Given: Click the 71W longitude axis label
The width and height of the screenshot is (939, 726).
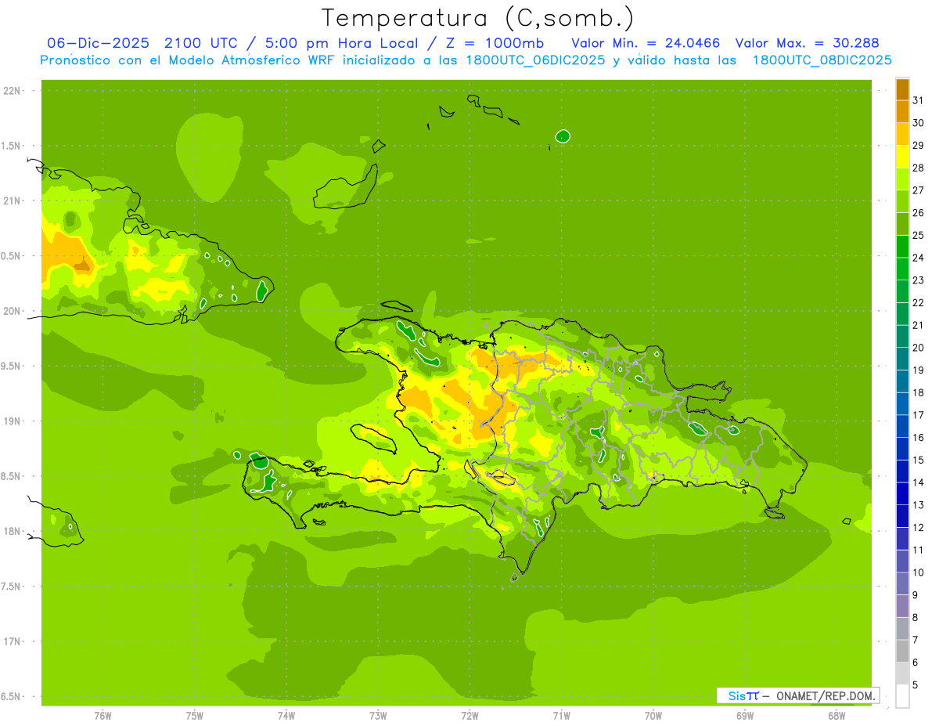Looking at the screenshot, I should [561, 716].
